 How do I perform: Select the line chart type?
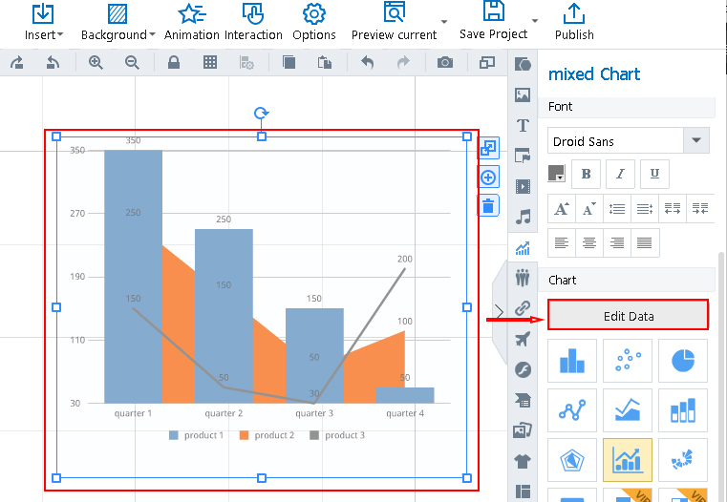pos(572,410)
